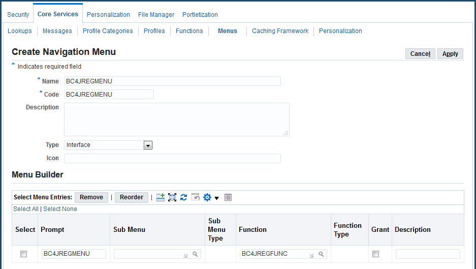The height and width of the screenshot is (269, 476).
Task: Open the table settings gear
Action: coord(207,197)
